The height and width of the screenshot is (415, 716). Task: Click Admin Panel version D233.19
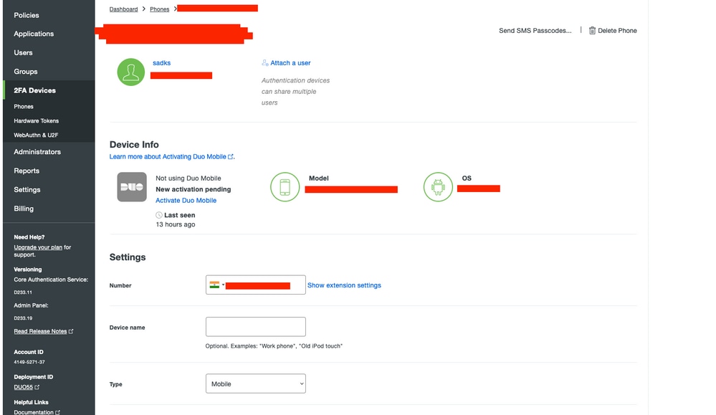tap(23, 318)
